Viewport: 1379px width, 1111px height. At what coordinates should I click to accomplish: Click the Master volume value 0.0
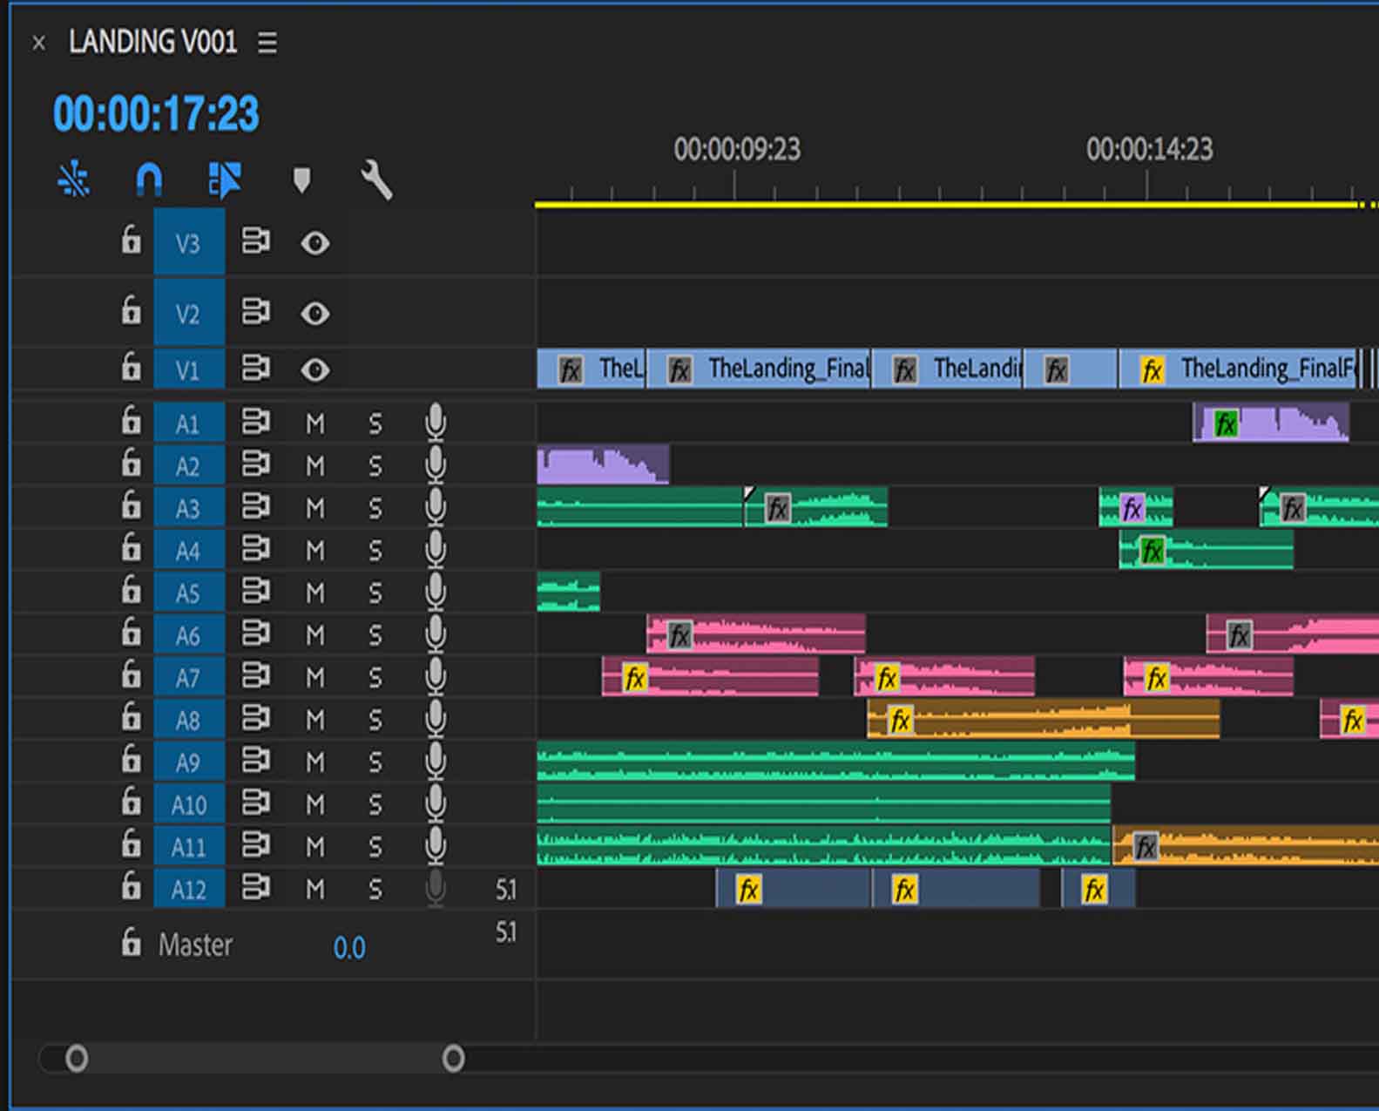coord(348,948)
